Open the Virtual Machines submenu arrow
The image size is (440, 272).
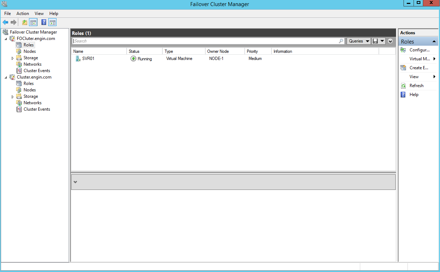coord(434,59)
